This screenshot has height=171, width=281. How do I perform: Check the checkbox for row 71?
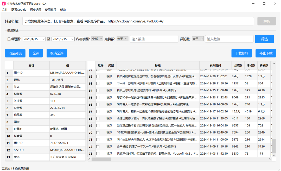click(98, 140)
